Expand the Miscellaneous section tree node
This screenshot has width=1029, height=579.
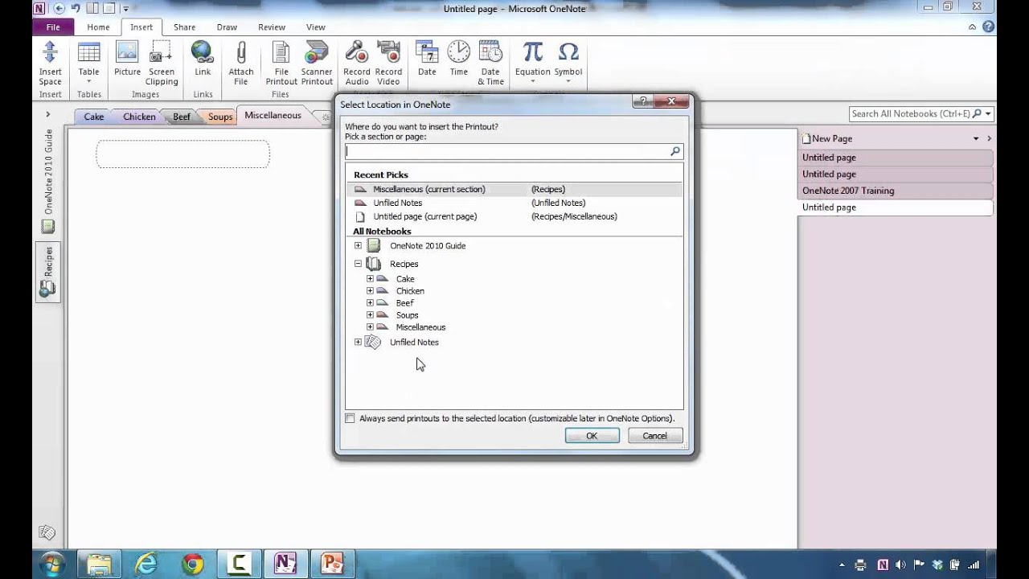point(370,326)
